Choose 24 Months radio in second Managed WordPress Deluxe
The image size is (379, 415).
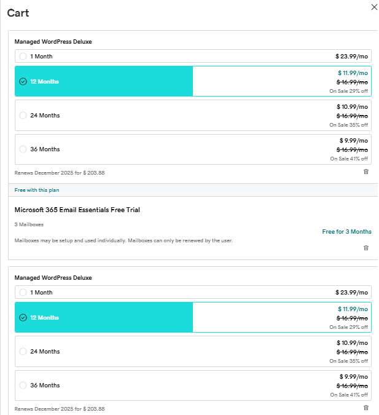click(x=23, y=352)
